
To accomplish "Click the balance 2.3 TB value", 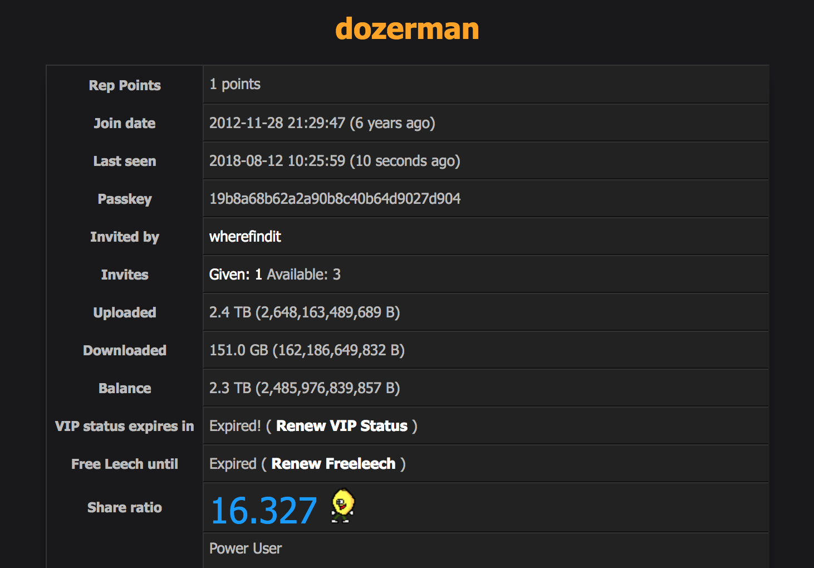I will coord(305,388).
